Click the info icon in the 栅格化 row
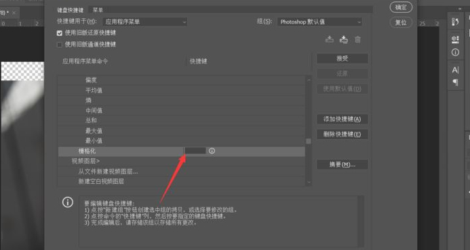The image size is (470, 250). pyautogui.click(x=212, y=151)
